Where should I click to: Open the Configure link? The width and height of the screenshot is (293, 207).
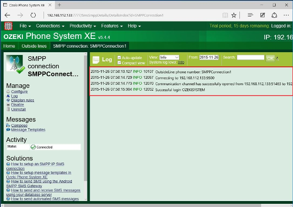point(19,92)
